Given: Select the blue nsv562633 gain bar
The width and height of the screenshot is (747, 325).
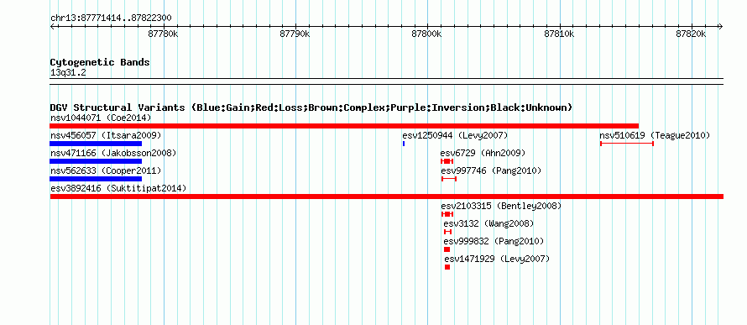Looking at the screenshot, I should point(96,179).
